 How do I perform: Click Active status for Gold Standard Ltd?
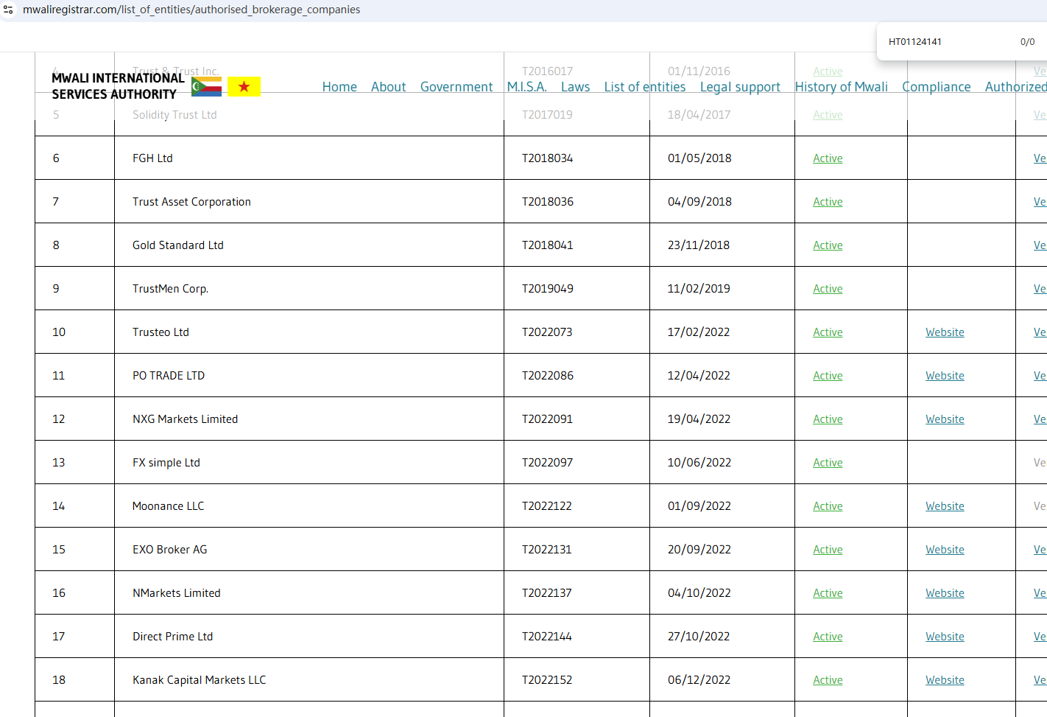828,245
